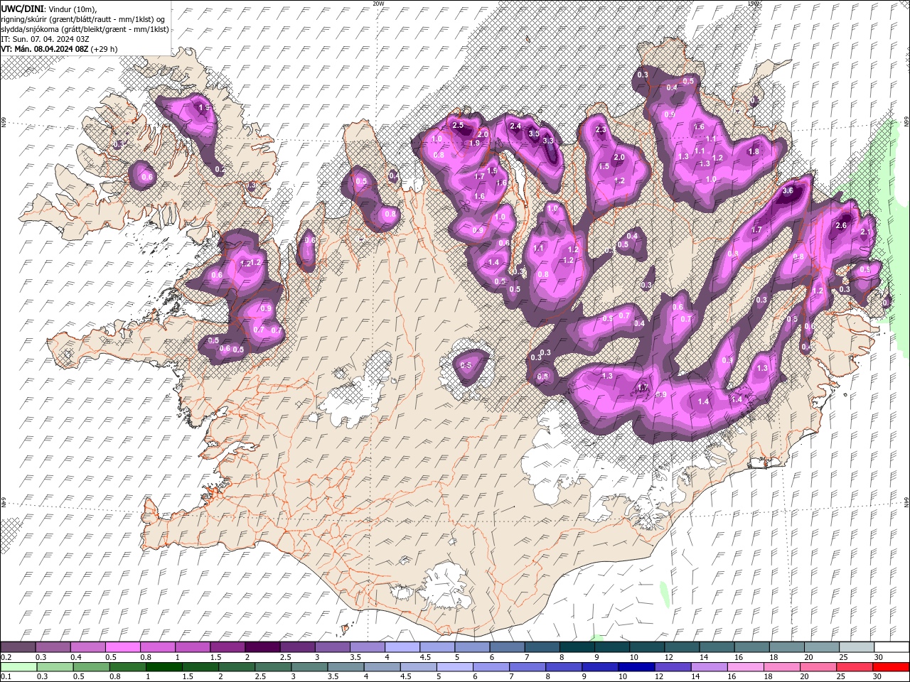
Task: Click the 0.2 label in the legend
Action: click(6, 657)
